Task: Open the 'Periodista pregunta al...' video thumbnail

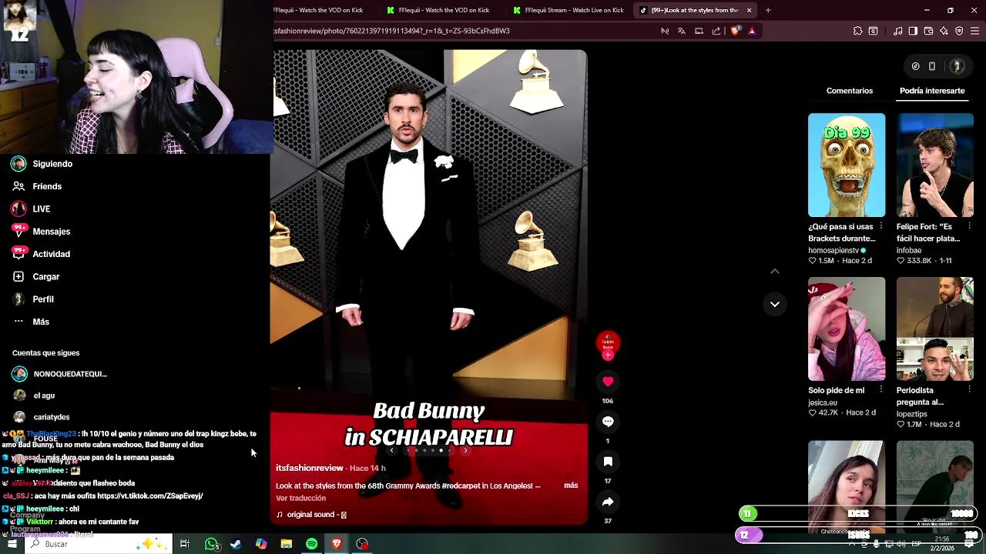Action: [935, 329]
